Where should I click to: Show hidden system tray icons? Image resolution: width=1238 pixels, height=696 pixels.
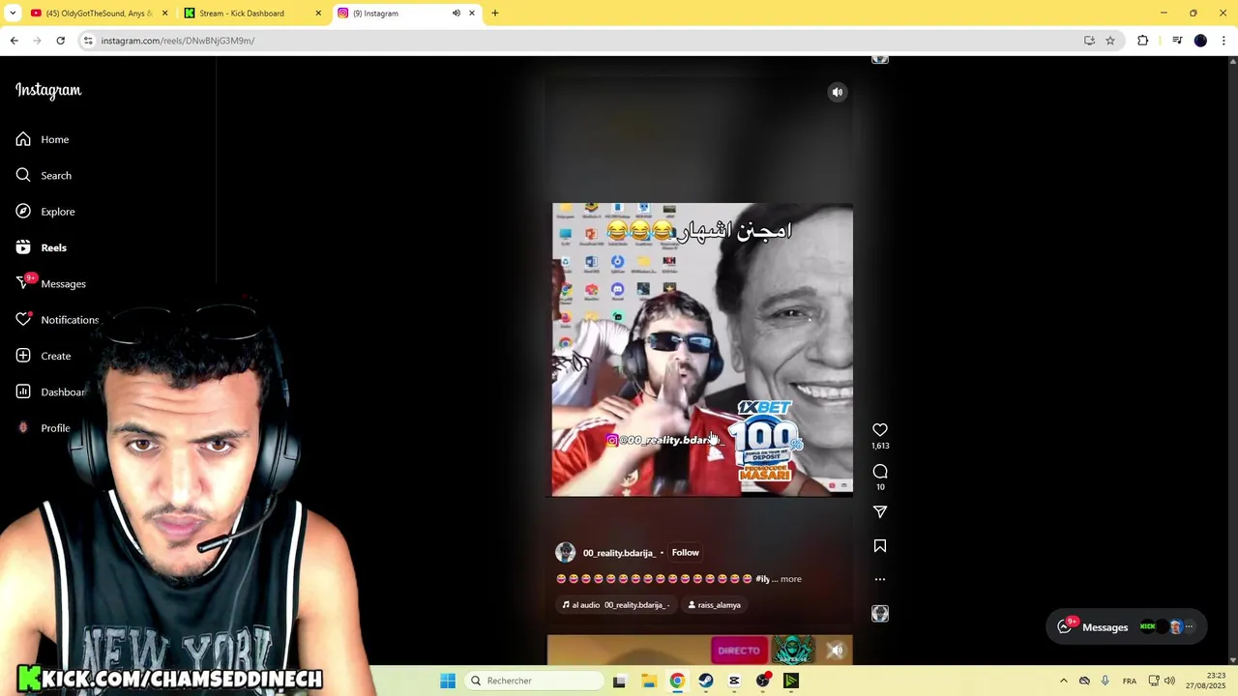(1064, 681)
